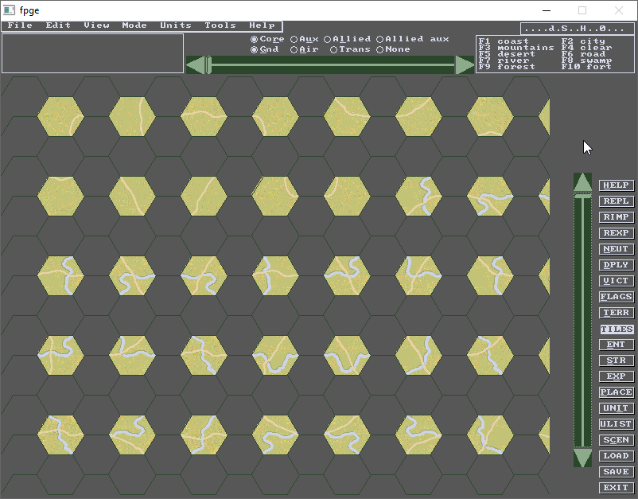
Task: Select sixth tile in second row with river
Action: (418, 197)
